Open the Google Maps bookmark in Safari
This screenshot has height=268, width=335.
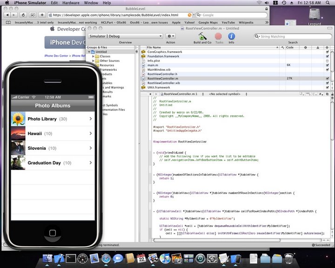click(x=208, y=22)
